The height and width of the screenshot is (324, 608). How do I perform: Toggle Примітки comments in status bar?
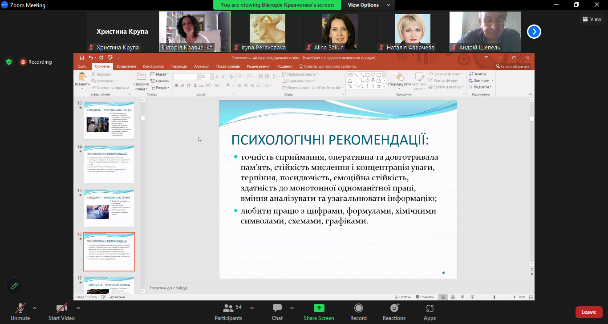pos(424,297)
